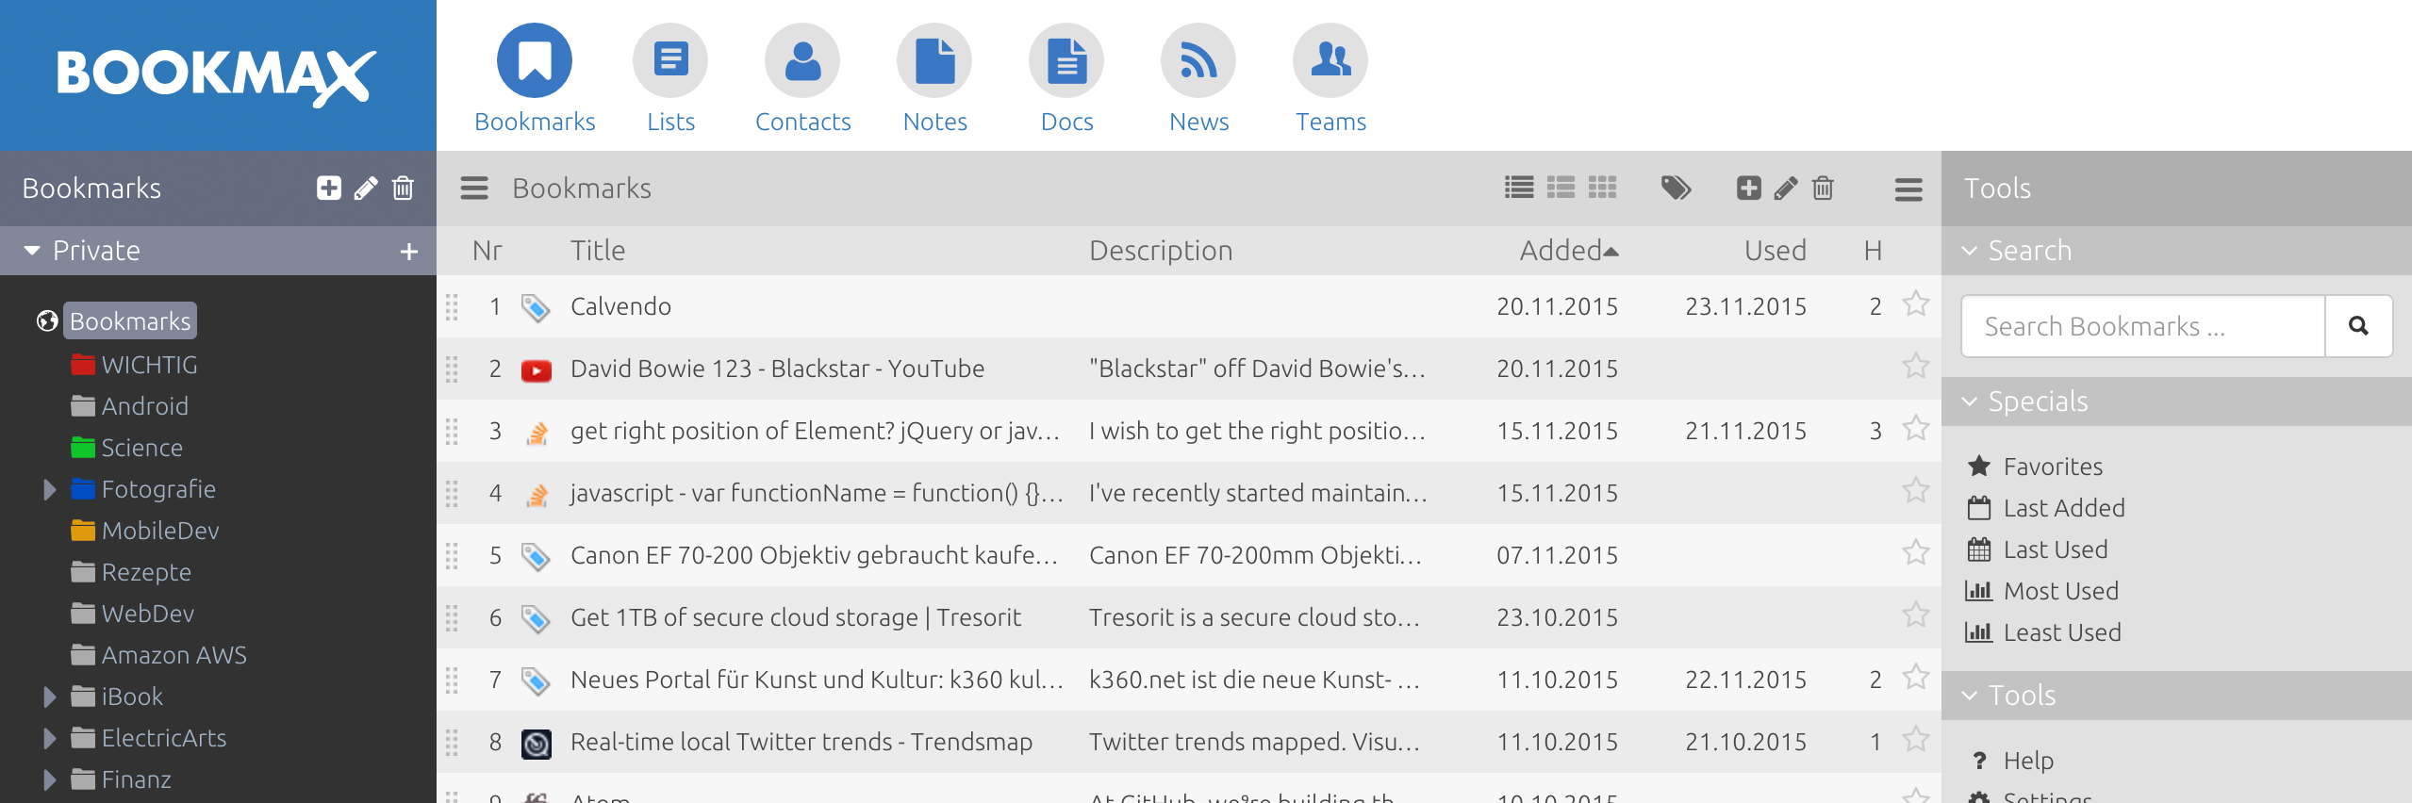The height and width of the screenshot is (803, 2412).
Task: Add item to Private with plus
Action: pyautogui.click(x=409, y=252)
